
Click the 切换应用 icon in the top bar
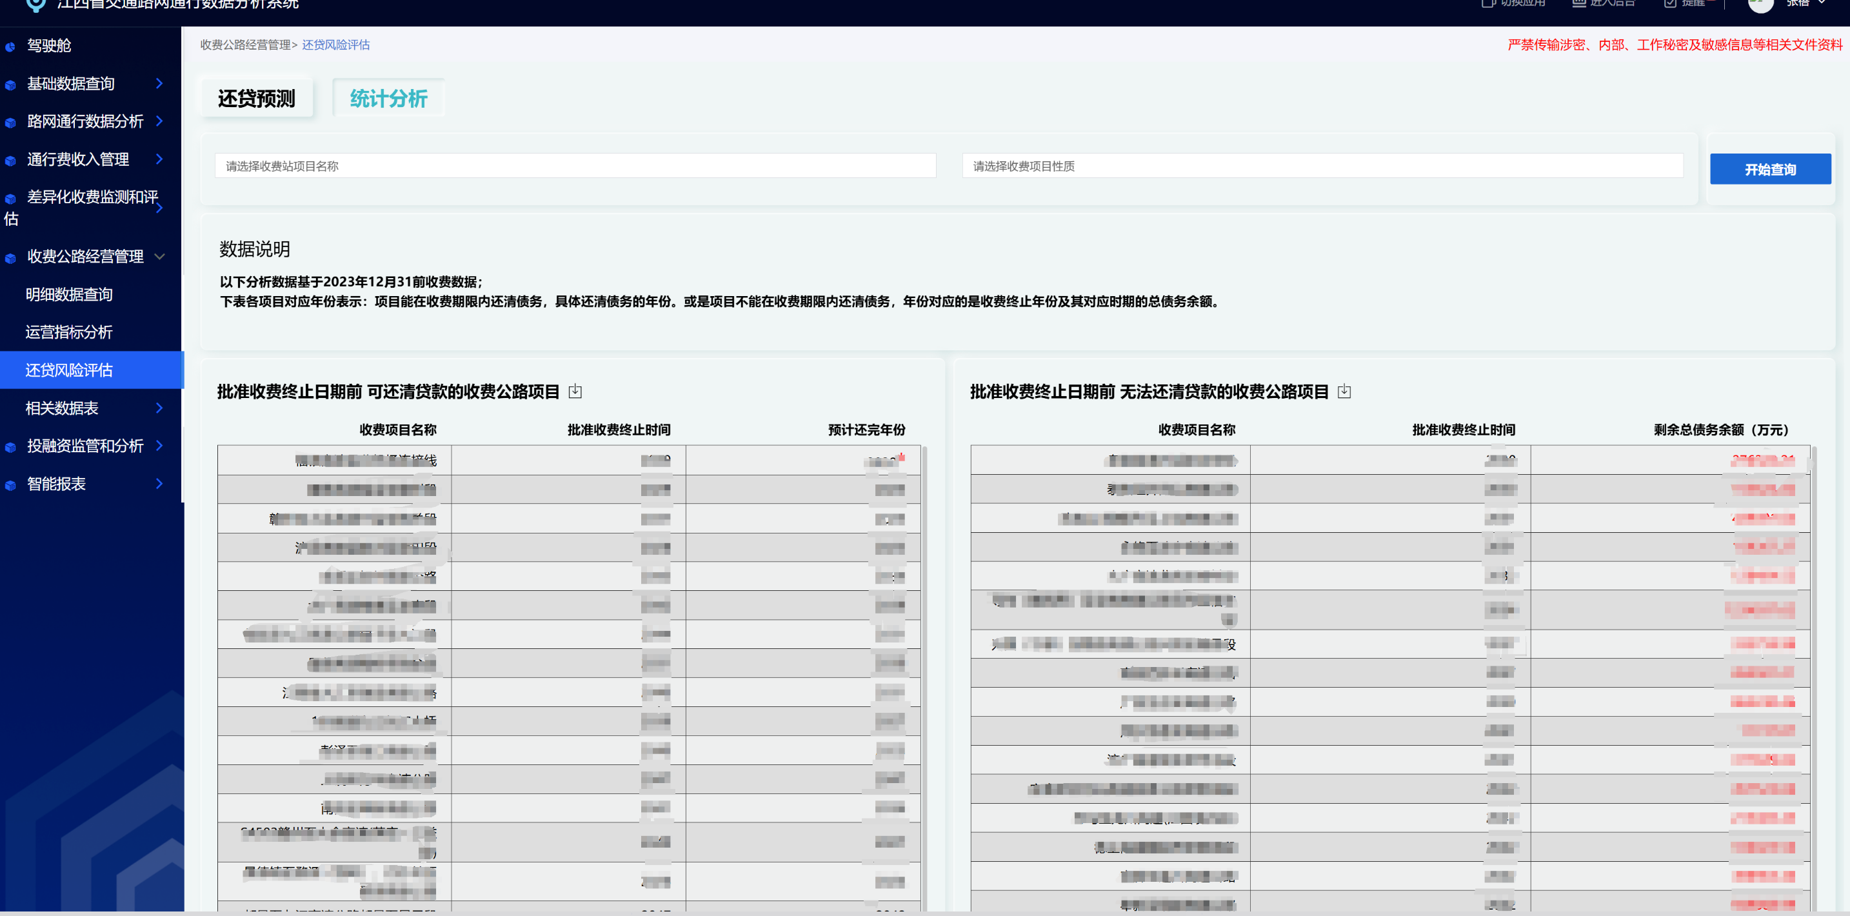point(1488,3)
